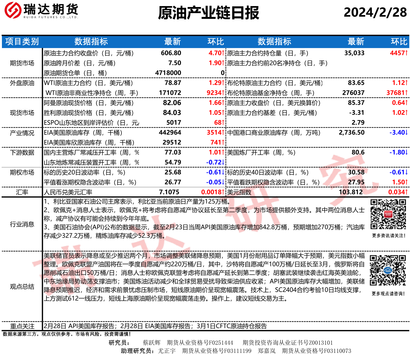Select the 项目类别 column header

pos(22,42)
